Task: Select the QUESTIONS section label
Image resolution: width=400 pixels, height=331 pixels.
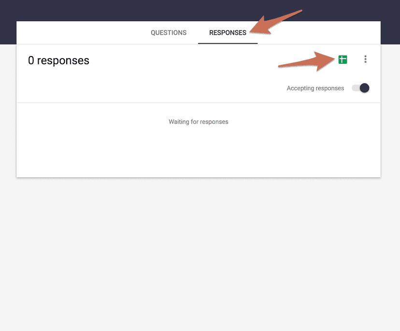Action: point(168,32)
